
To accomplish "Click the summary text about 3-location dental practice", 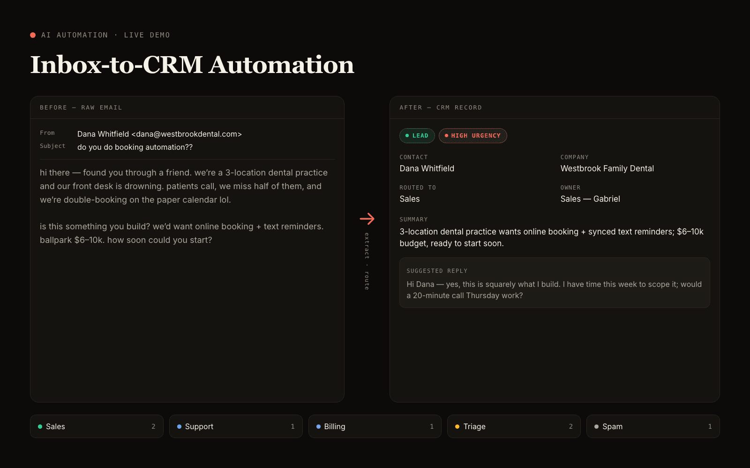I will [552, 237].
